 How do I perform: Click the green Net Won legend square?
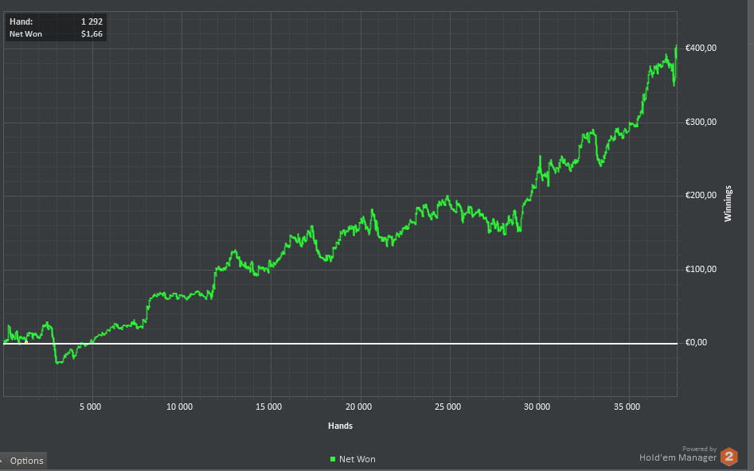333,459
